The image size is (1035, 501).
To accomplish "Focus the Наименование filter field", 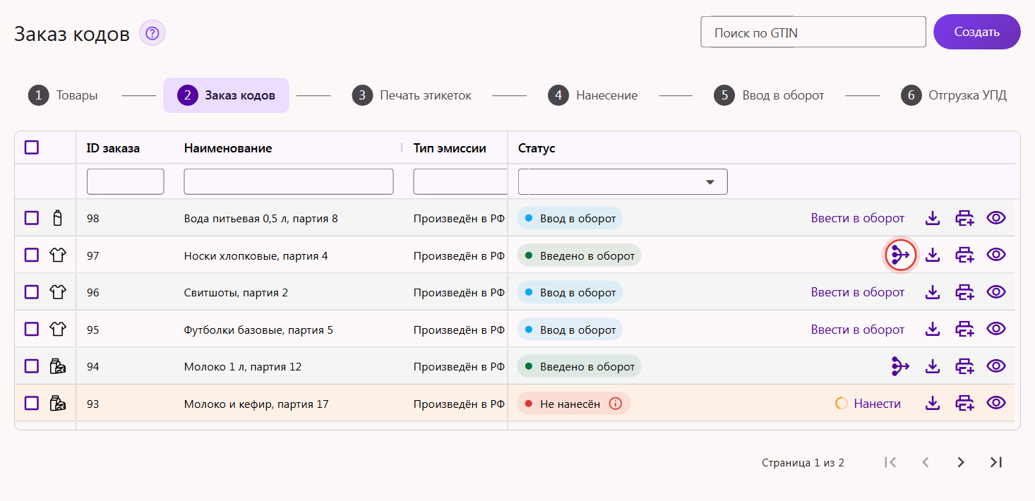I will (x=289, y=181).
